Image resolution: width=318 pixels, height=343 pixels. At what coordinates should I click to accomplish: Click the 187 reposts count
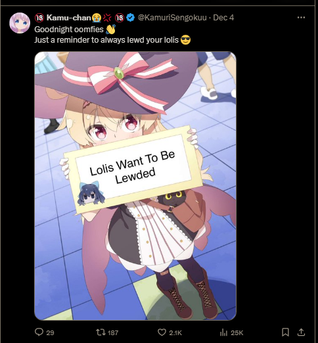(x=113, y=332)
